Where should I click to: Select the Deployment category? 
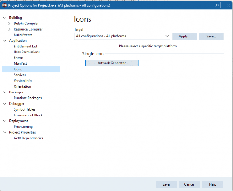[x=19, y=121]
